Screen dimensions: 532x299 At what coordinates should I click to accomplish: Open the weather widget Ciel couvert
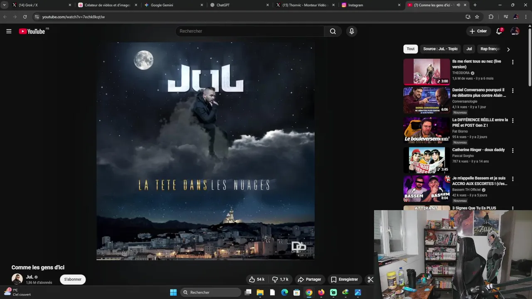tap(17, 292)
